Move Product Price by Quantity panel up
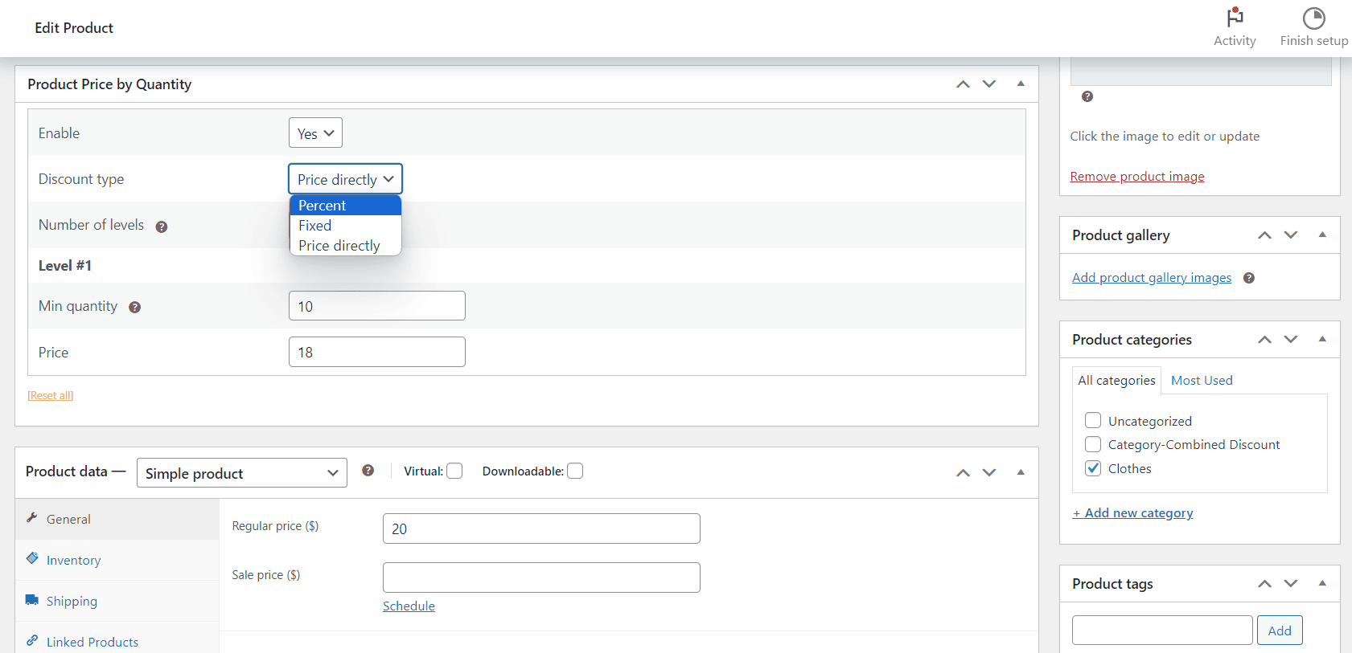This screenshot has height=653, width=1352. pyautogui.click(x=963, y=84)
